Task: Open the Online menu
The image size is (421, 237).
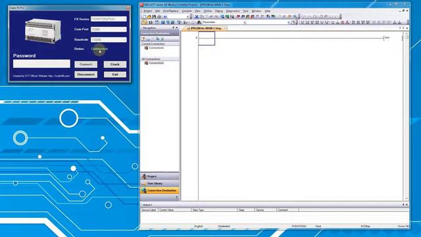Action: click(208, 11)
